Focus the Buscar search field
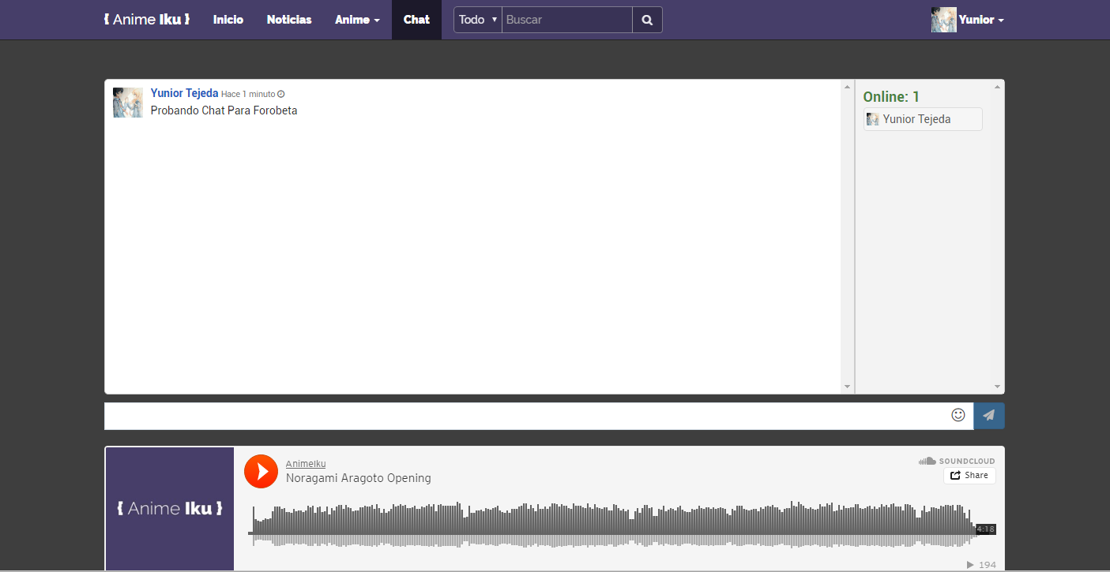The height and width of the screenshot is (572, 1110). pyautogui.click(x=567, y=20)
